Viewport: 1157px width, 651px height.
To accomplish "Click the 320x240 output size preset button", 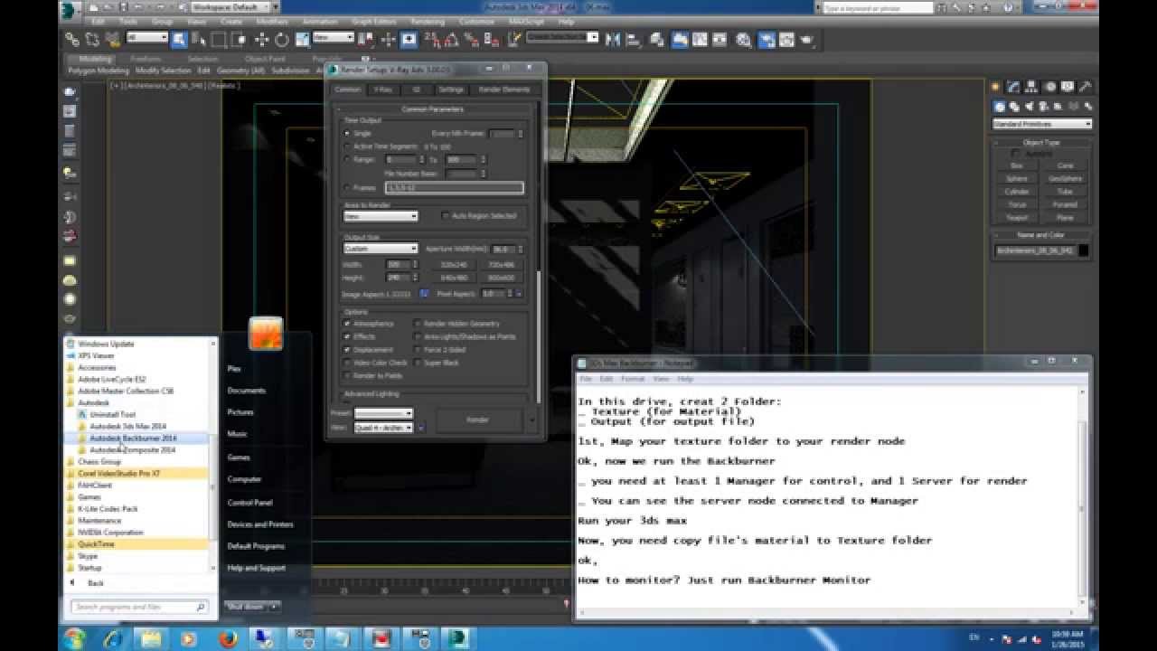I will coord(454,264).
